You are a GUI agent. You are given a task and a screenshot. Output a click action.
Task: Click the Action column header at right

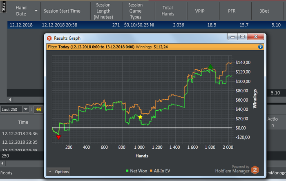(273, 122)
